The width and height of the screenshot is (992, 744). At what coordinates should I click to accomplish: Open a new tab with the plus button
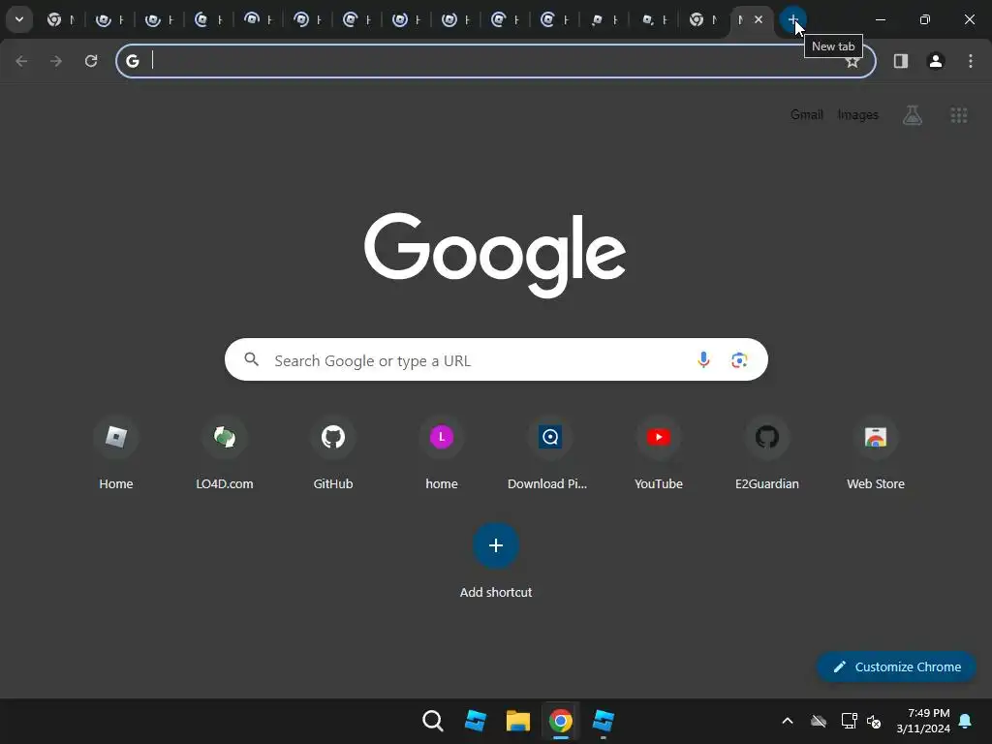click(792, 19)
